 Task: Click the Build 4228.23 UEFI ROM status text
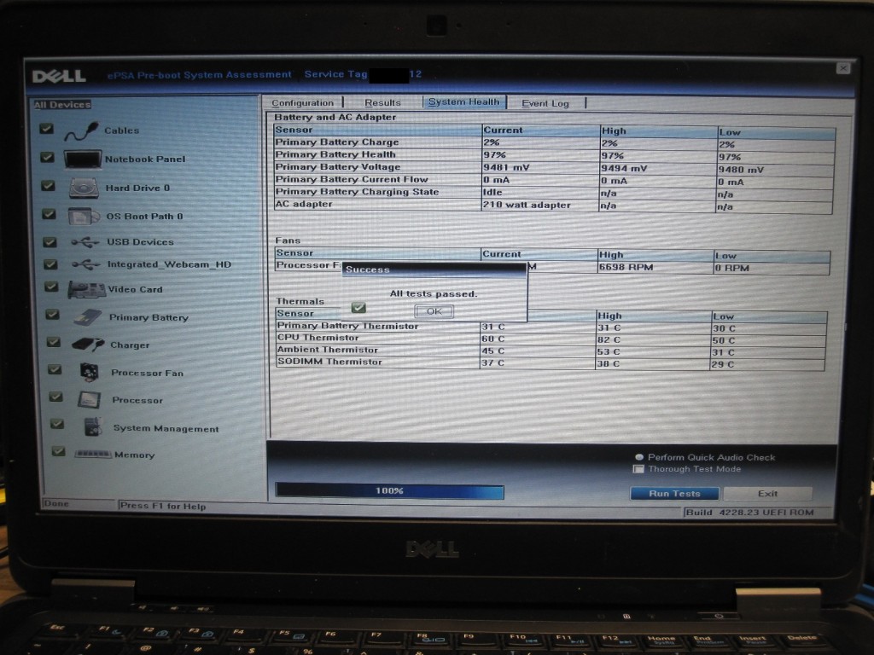749,513
